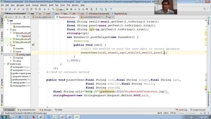Undo the last edit via toolbar
Viewport: 211px width, 119px height.
[15, 9]
